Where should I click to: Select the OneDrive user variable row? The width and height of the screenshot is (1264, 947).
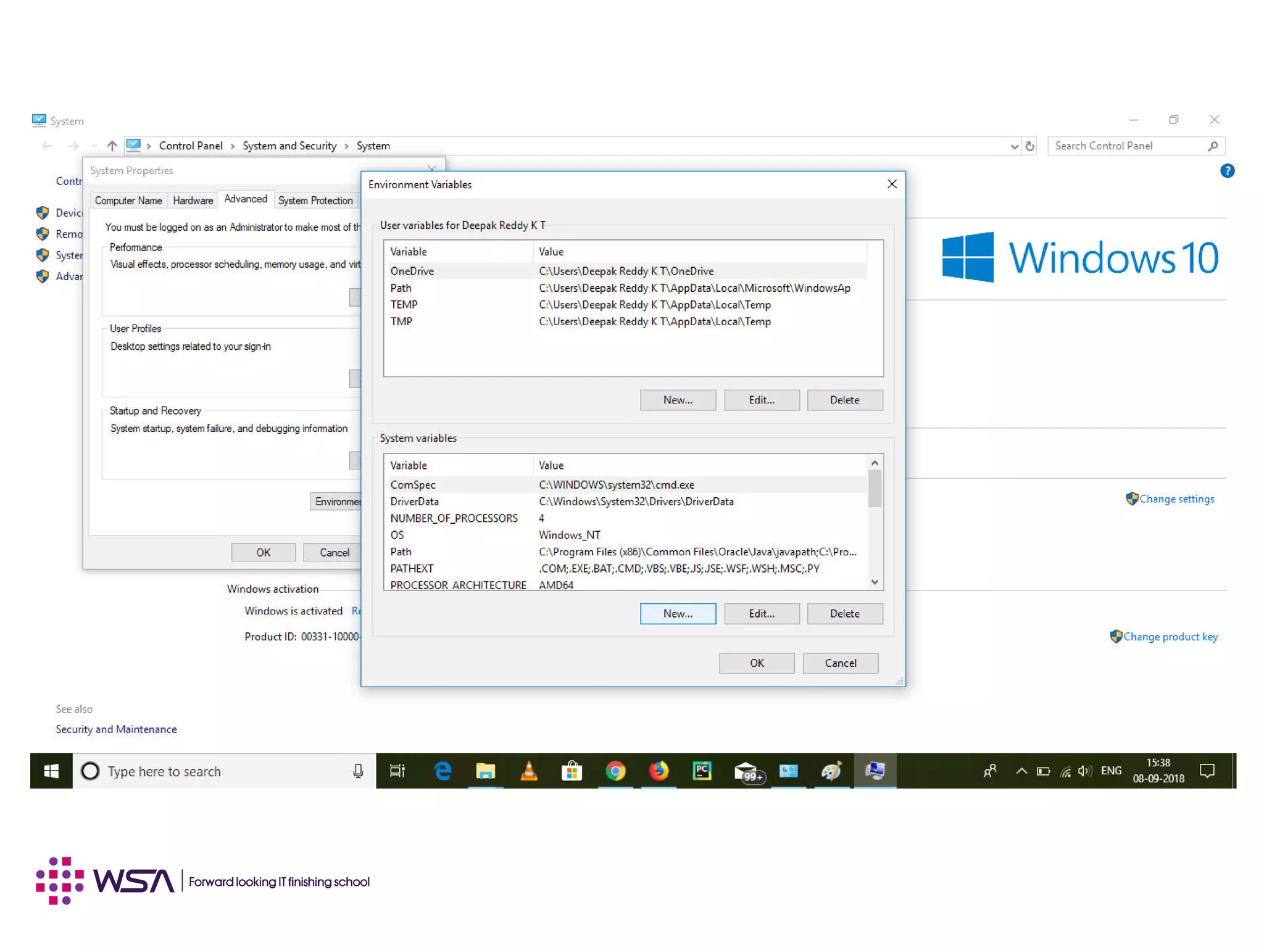626,271
